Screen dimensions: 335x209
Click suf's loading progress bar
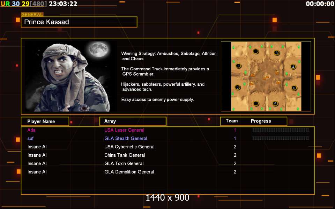pos(280,138)
